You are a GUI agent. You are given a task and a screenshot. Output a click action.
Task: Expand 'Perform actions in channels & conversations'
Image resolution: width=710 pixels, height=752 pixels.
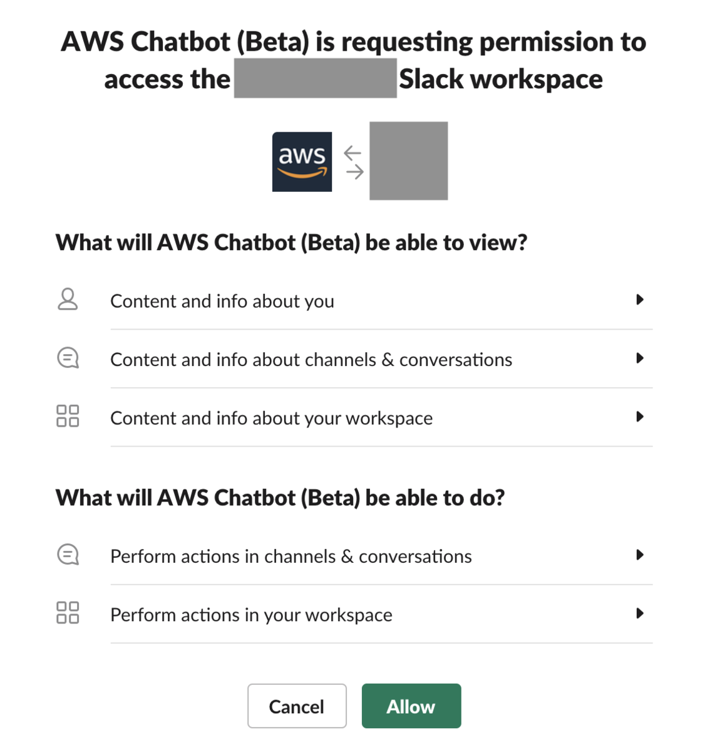point(640,554)
